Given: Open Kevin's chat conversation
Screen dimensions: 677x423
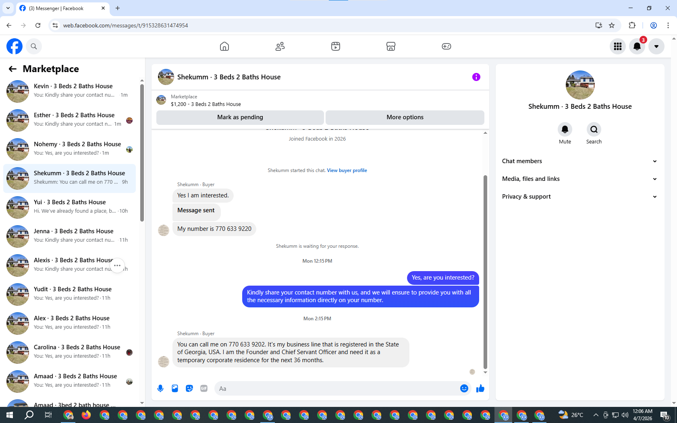Looking at the screenshot, I should click(x=69, y=91).
